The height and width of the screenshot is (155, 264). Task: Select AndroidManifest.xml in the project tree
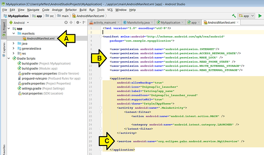40,38
